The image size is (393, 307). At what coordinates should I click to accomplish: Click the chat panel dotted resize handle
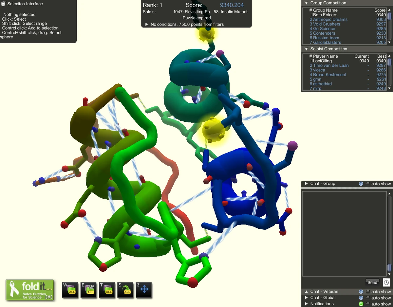[x=347, y=188]
